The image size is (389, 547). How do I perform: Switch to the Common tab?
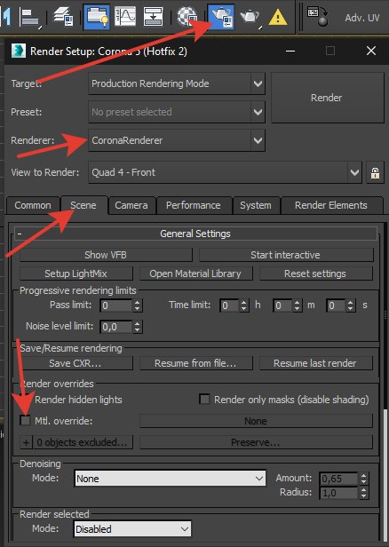(x=33, y=205)
